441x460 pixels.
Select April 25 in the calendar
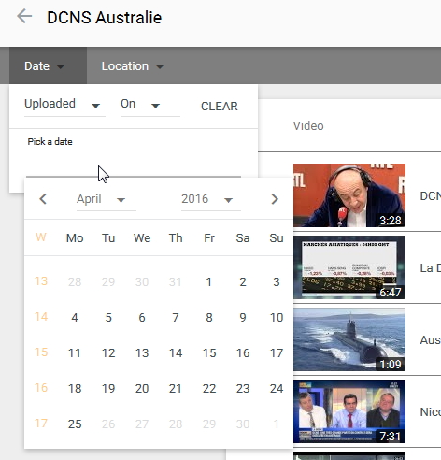pyautogui.click(x=75, y=424)
